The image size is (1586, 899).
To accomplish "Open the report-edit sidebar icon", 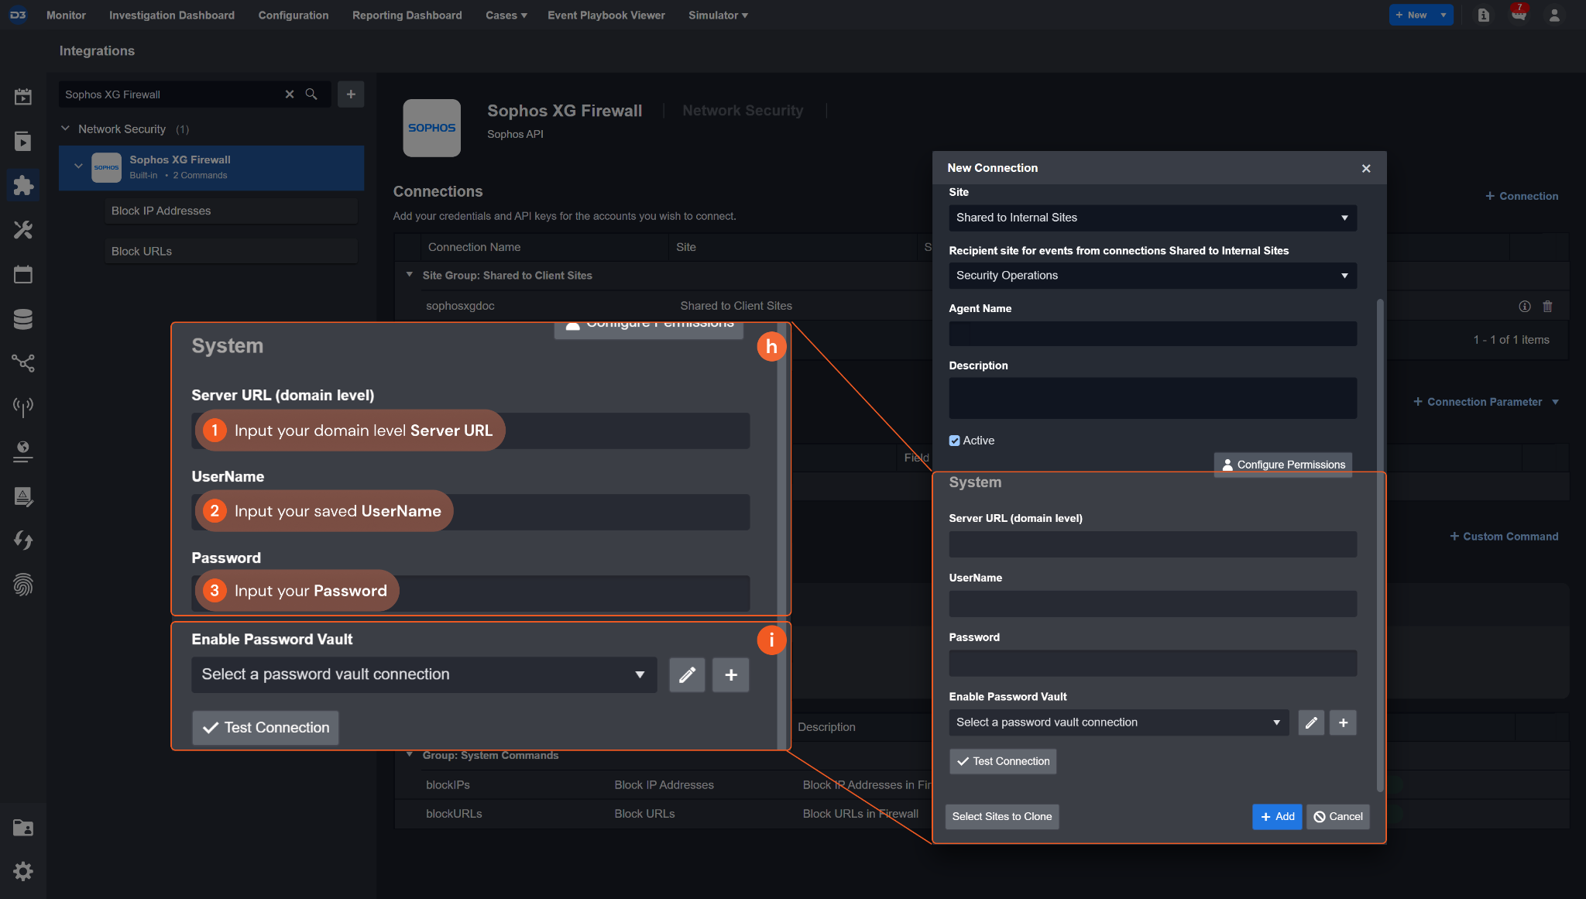I will [23, 496].
